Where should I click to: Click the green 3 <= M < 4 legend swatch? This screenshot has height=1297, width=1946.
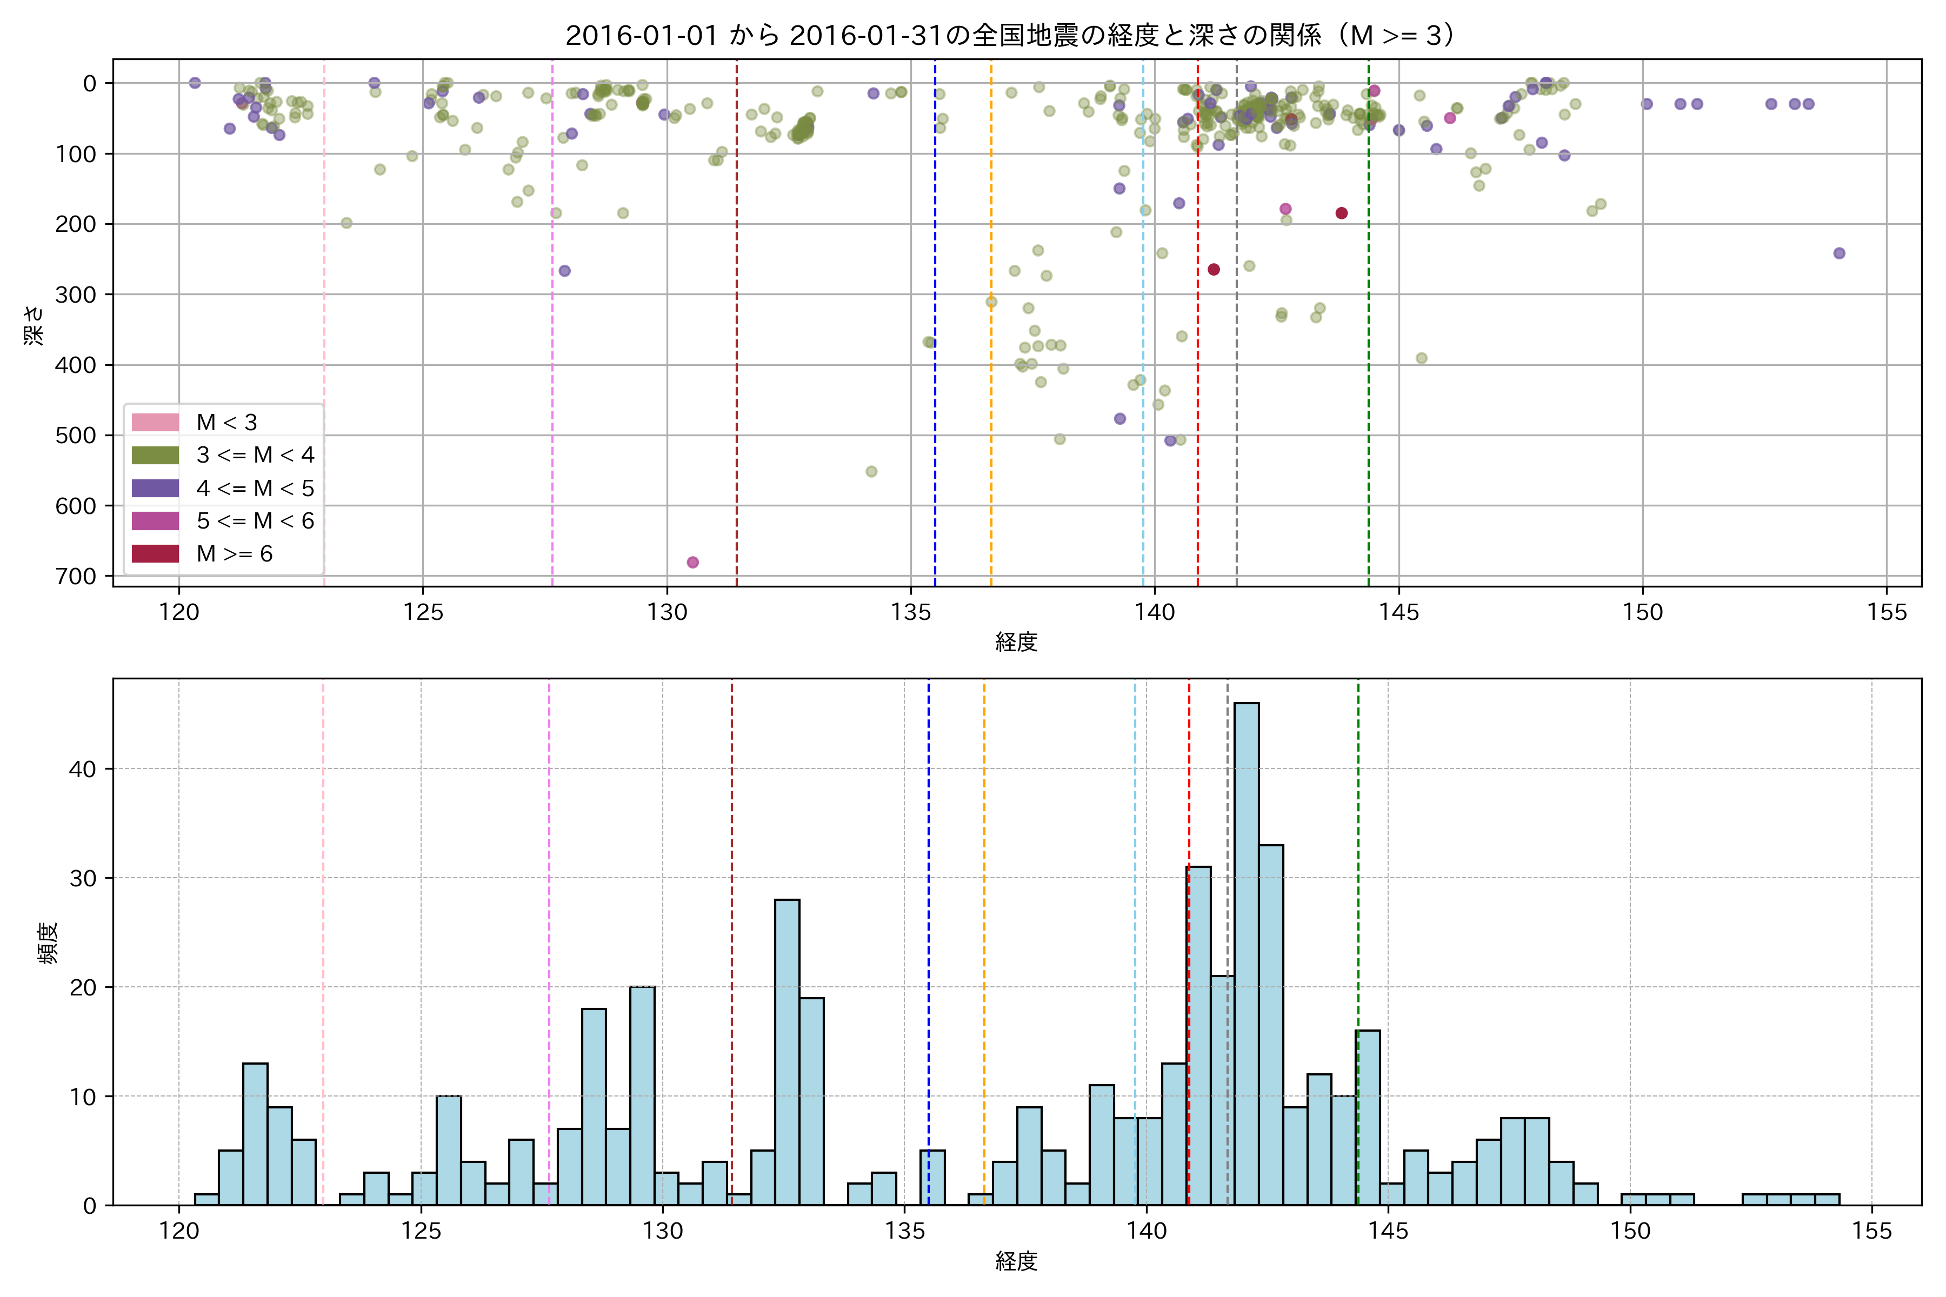tap(155, 455)
